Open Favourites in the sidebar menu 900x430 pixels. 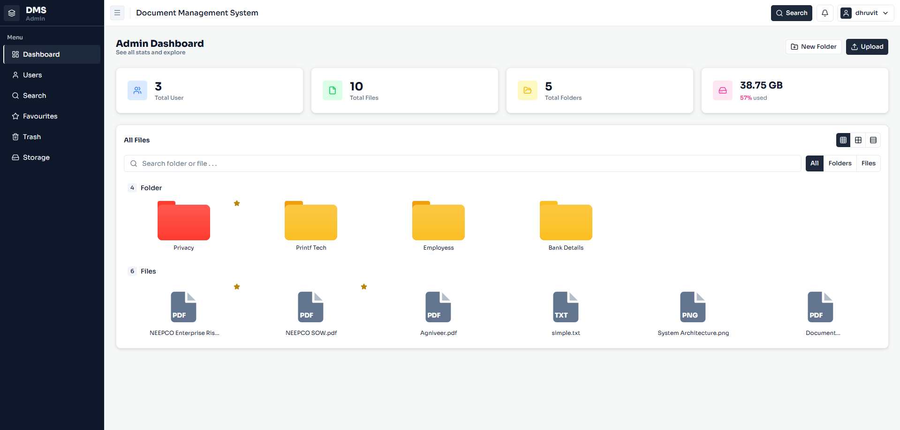click(52, 116)
